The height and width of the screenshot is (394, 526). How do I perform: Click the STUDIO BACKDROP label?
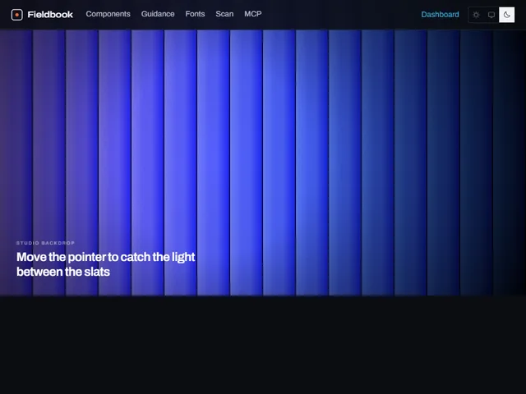45,243
